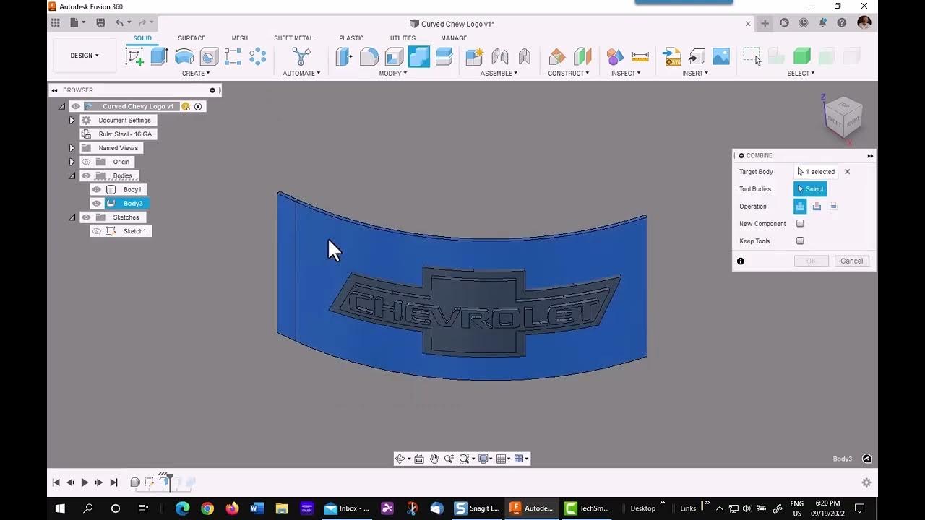Image resolution: width=925 pixels, height=520 pixels.
Task: Insert a Decal
Action: pos(697,56)
